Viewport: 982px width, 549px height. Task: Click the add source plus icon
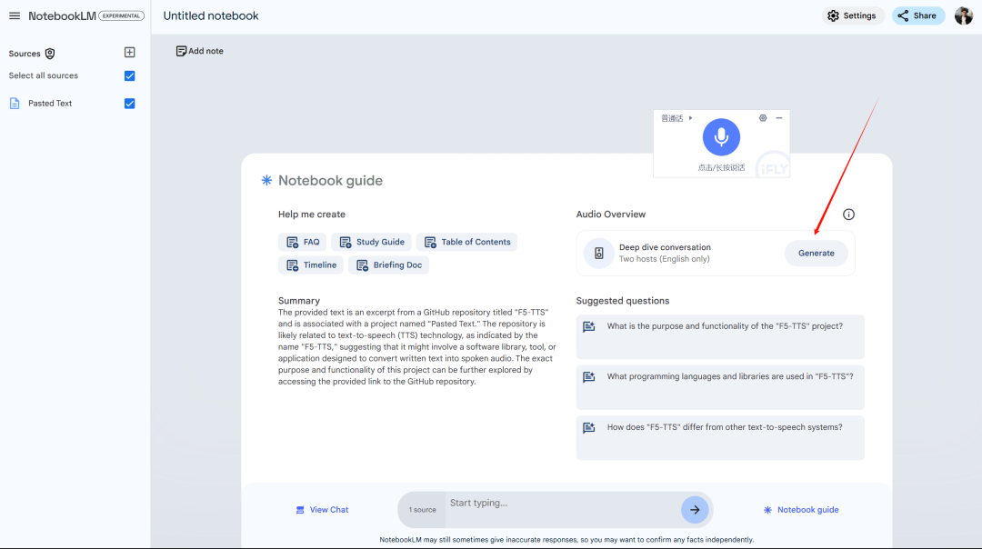tap(129, 52)
